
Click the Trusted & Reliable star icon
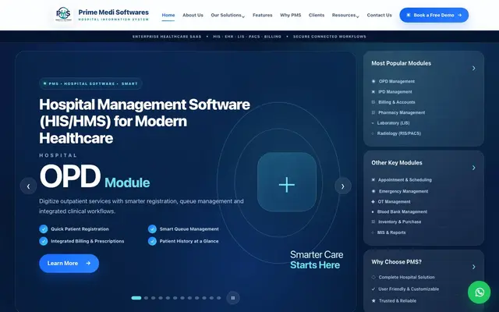point(373,300)
